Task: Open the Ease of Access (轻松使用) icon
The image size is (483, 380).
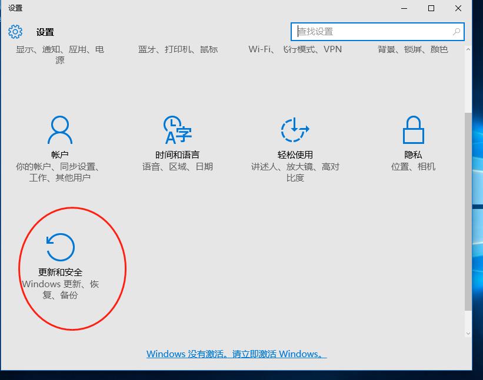Action: [x=295, y=130]
